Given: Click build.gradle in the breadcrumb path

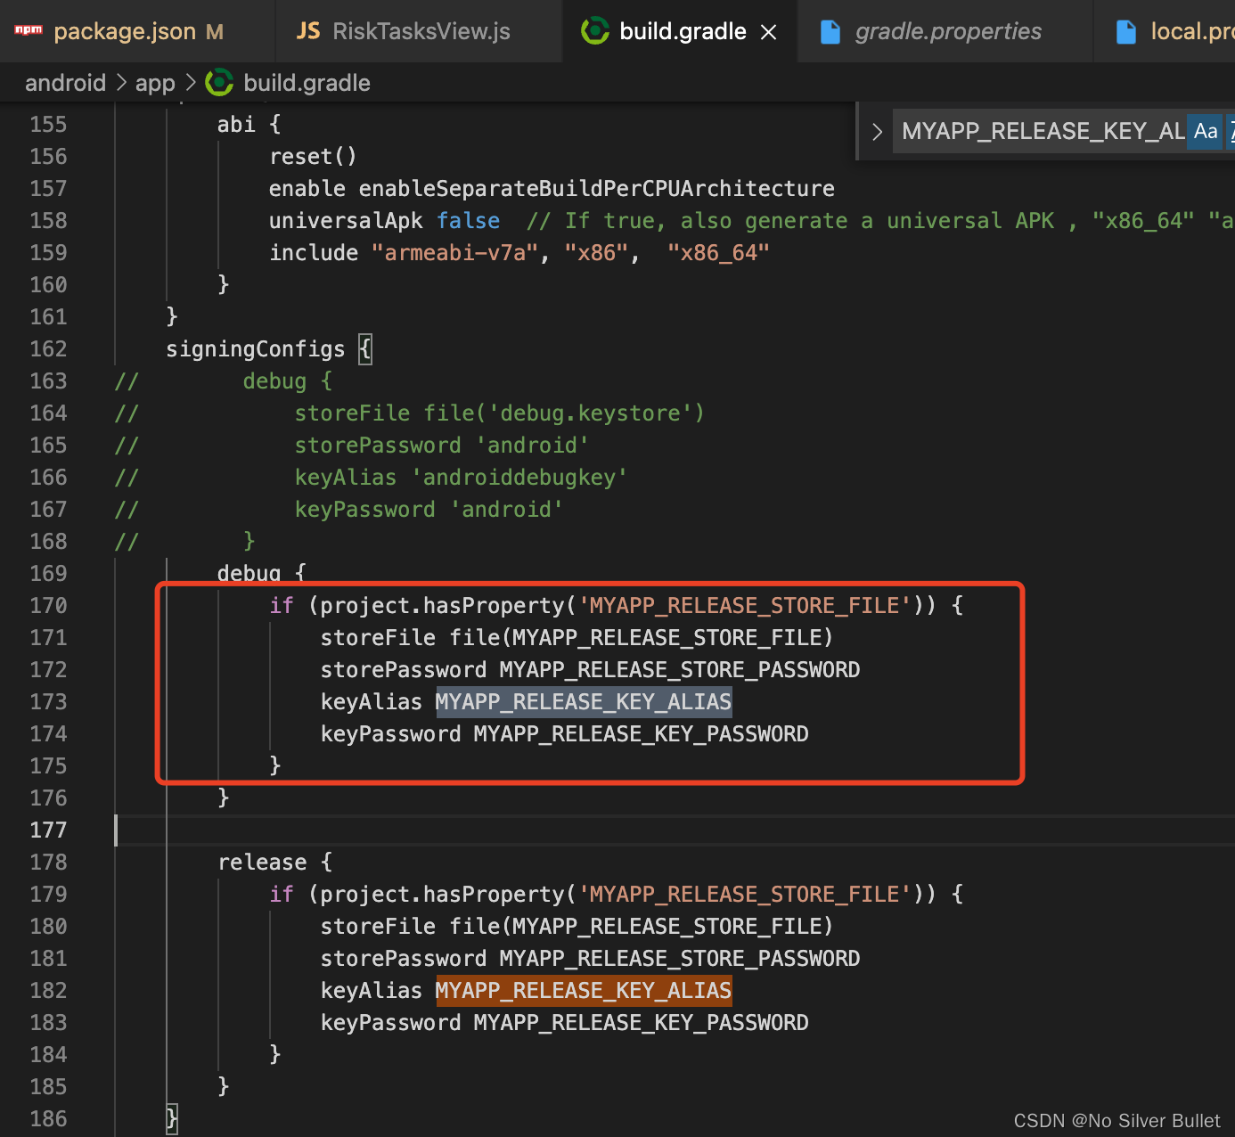Looking at the screenshot, I should pos(307,82).
